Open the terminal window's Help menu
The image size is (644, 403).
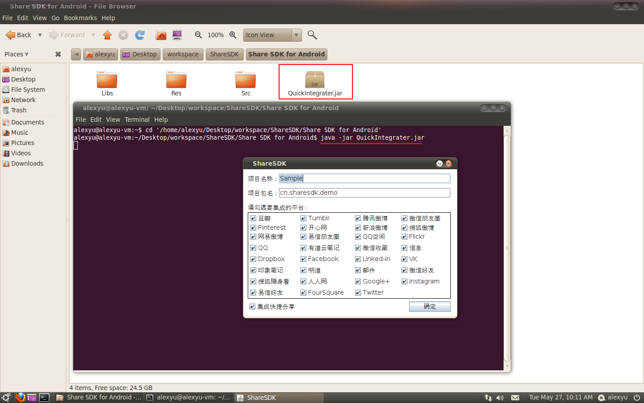pyautogui.click(x=161, y=120)
